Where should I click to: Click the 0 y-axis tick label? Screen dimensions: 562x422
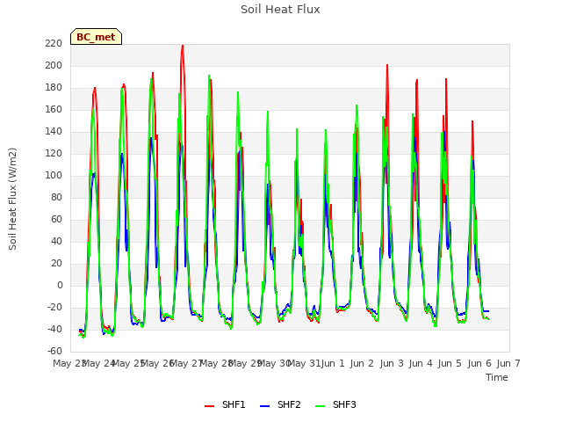60,285
